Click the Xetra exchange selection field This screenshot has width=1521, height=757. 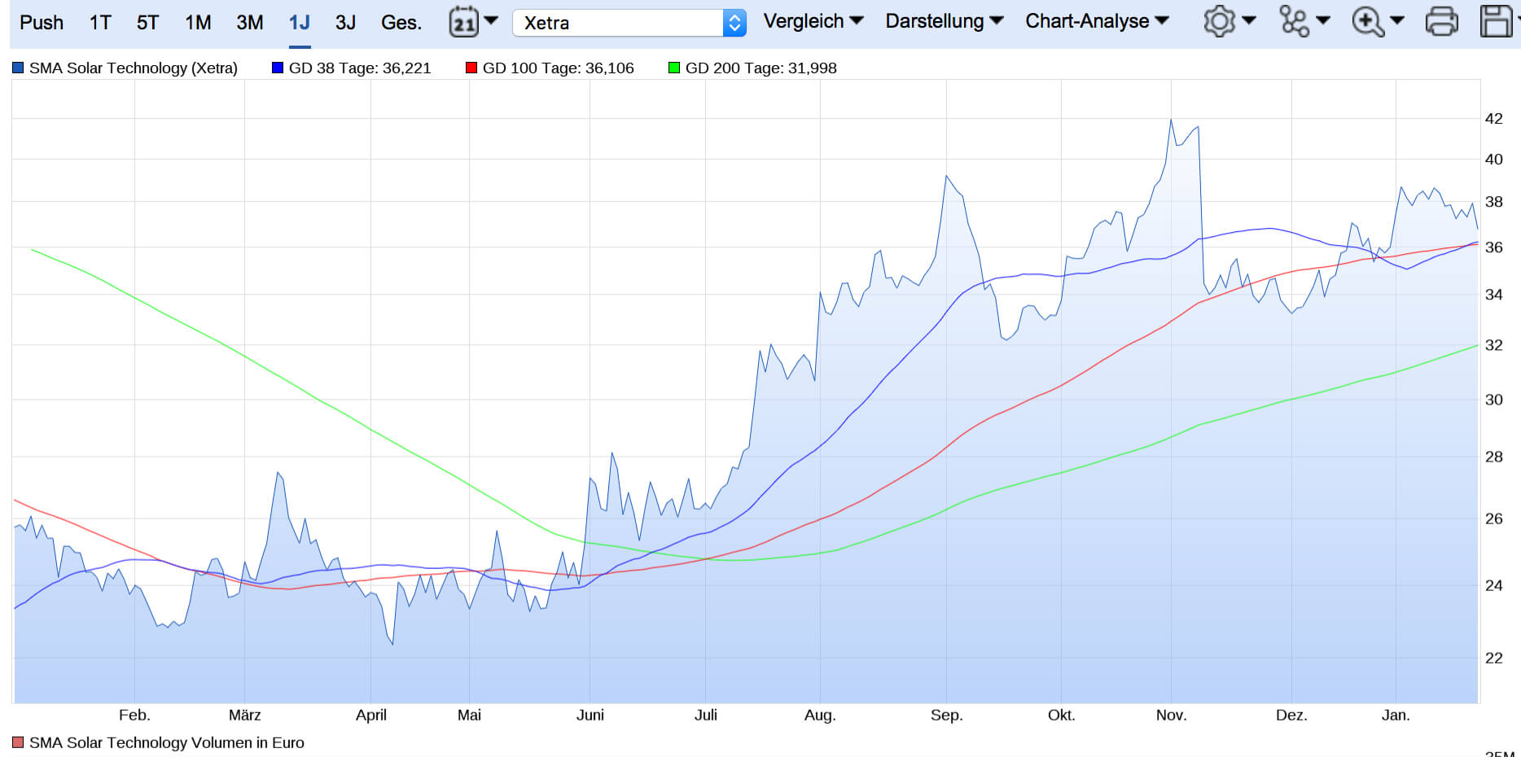point(617,23)
